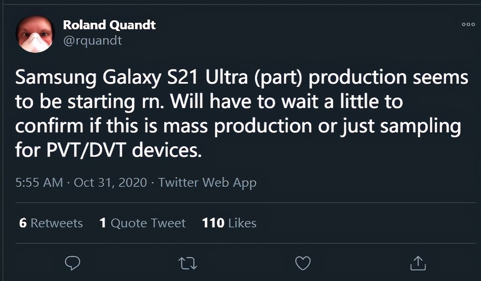Like the tweet with the heart icon
Viewport: 481px width, 281px height.
click(x=303, y=263)
